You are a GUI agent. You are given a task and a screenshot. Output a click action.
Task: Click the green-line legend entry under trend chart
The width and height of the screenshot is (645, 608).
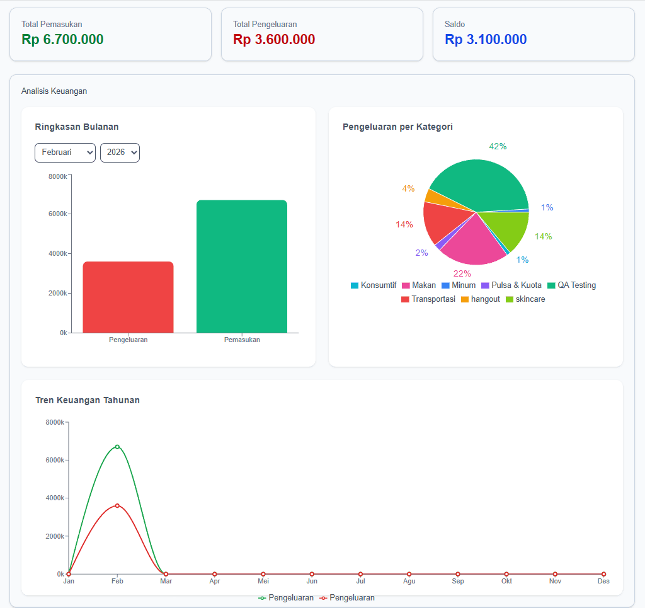(286, 598)
